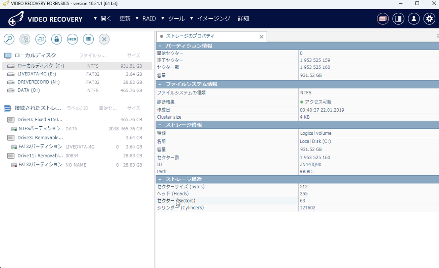This screenshot has height=268, width=439.
Task: Click the pie-chart partition search icon
Action: click(25, 39)
